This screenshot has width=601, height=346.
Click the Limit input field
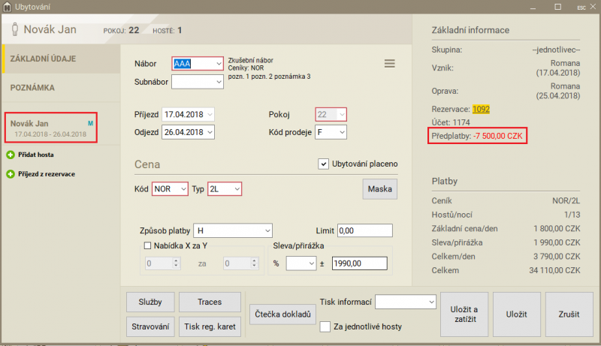point(365,230)
